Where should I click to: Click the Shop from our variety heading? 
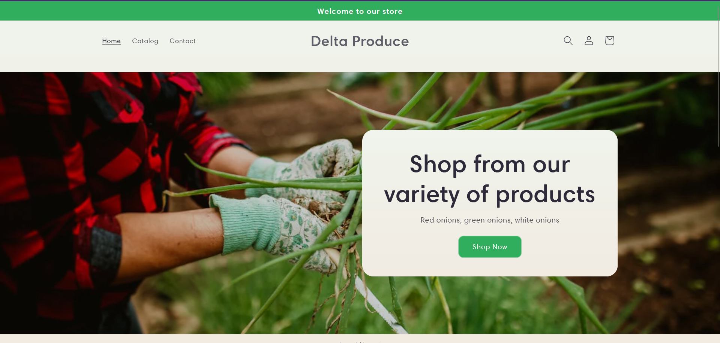pos(490,179)
